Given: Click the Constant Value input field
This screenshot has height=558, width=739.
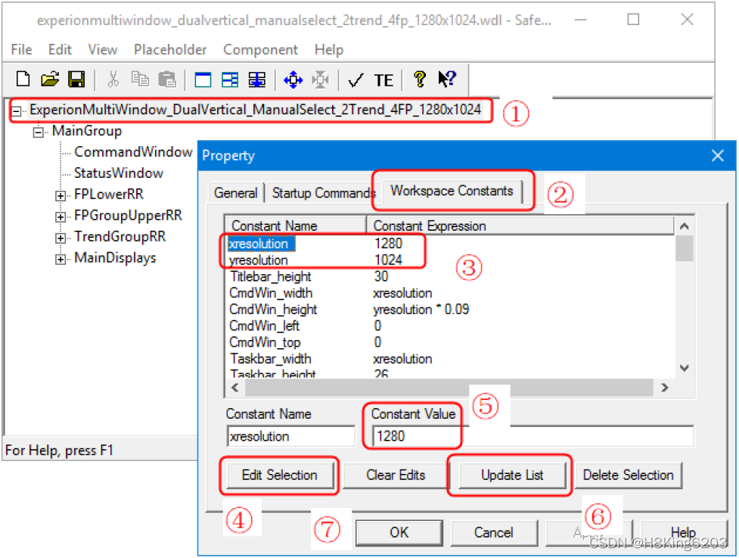Looking at the screenshot, I should click(x=533, y=436).
